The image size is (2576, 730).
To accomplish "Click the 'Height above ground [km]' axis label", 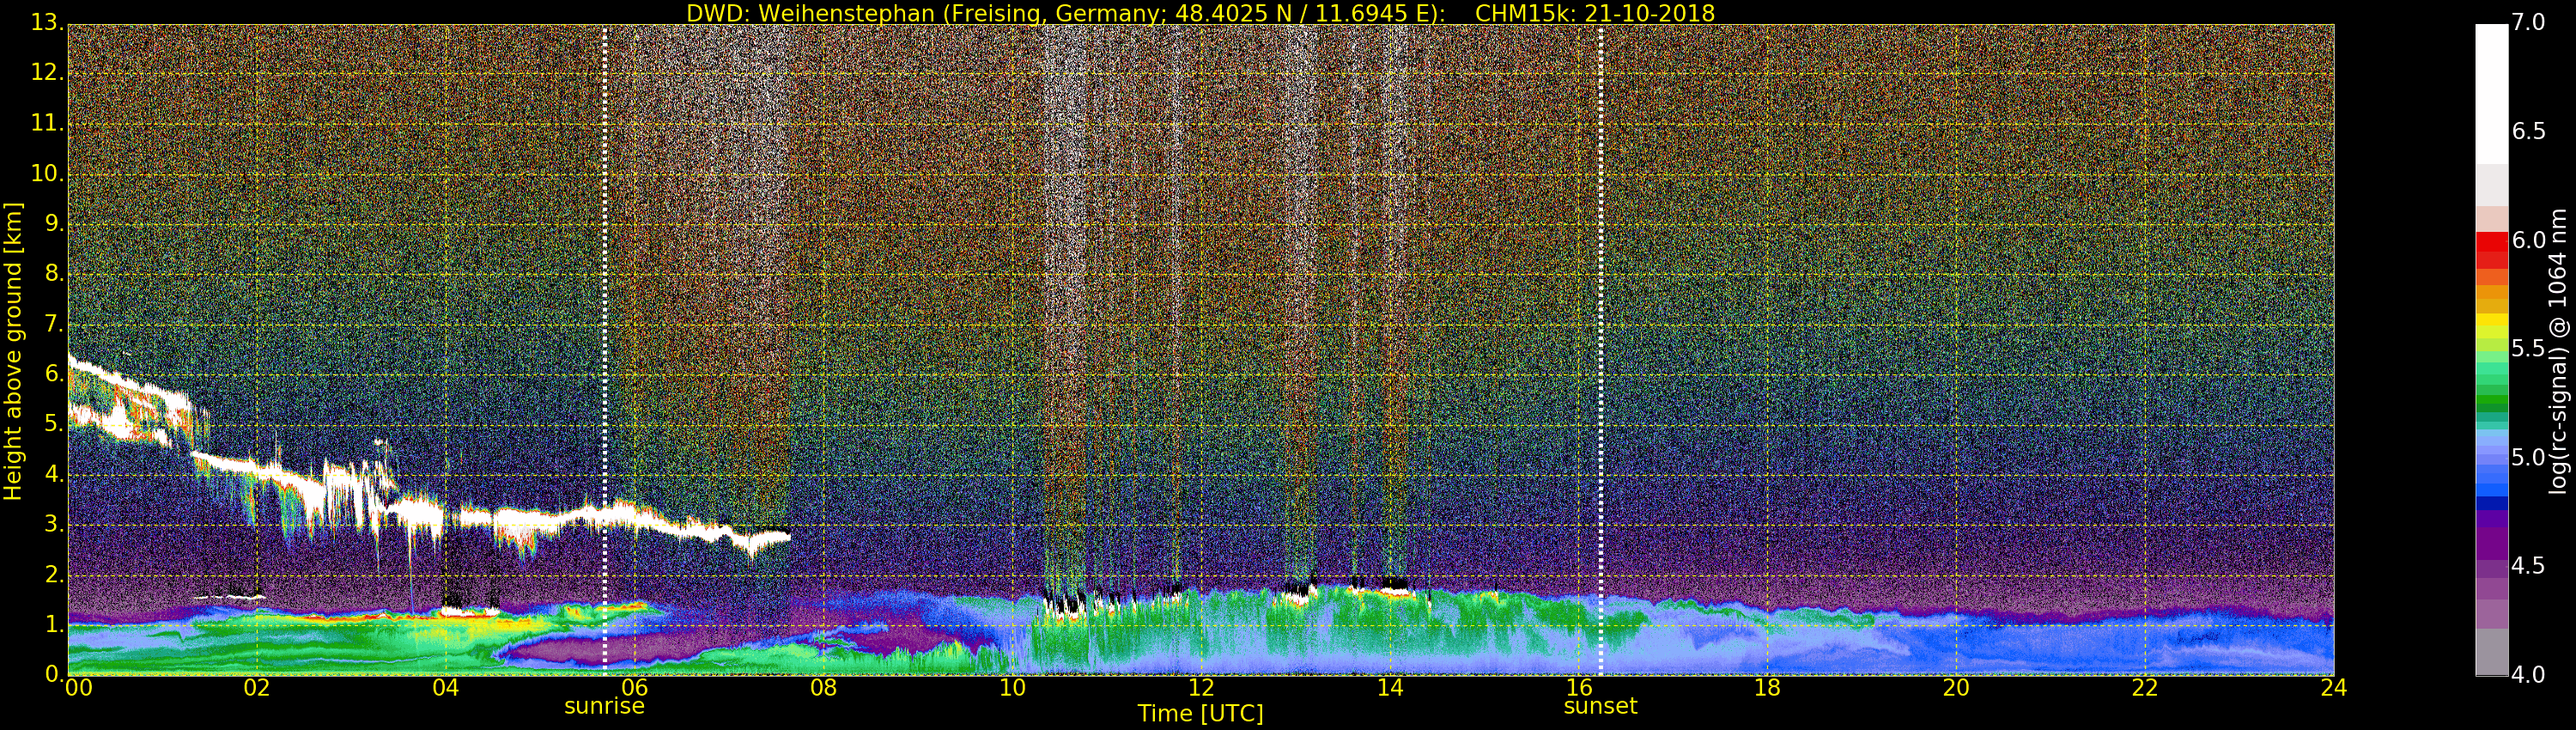I will click(13, 351).
